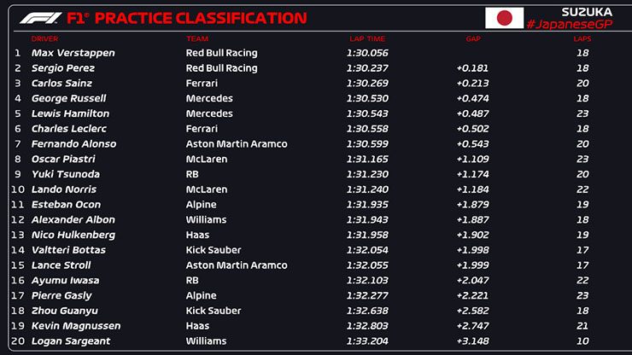
Task: Click Logan Sargeant's lap time 1:33.204
Action: [367, 340]
